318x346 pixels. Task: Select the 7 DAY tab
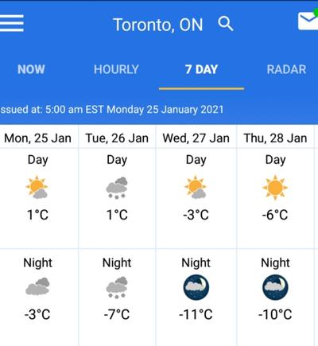[201, 69]
